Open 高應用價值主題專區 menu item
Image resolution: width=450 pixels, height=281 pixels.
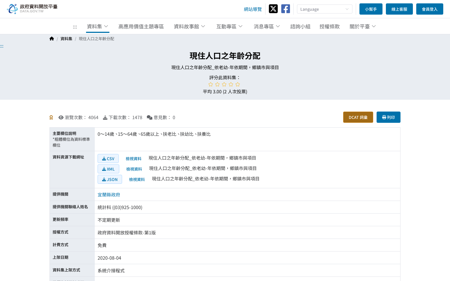[x=141, y=26]
